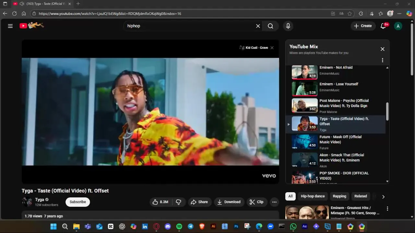
Task: Run search with the magnifier button
Action: coord(270,26)
